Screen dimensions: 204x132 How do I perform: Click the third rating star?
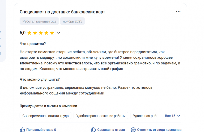click(41, 33)
